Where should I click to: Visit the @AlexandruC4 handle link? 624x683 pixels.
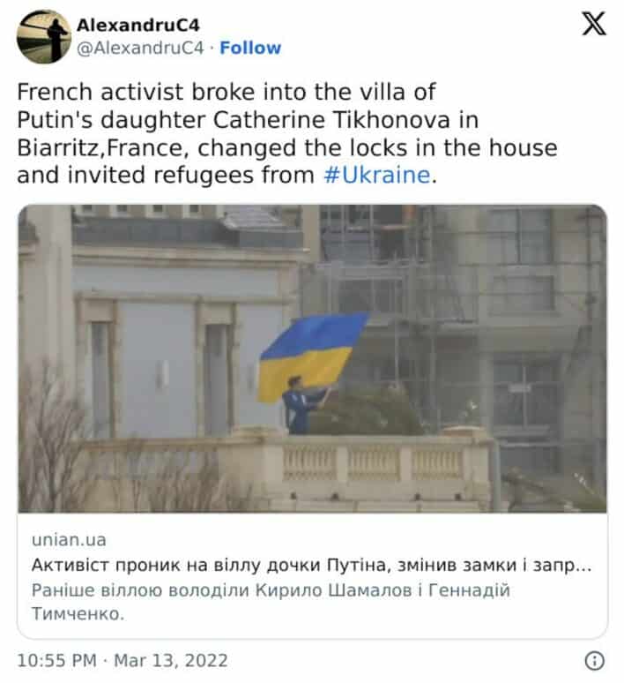(140, 48)
